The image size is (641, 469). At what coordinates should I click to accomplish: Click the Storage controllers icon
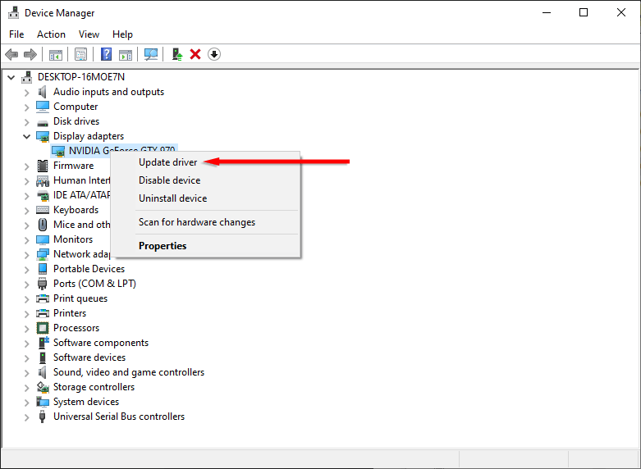click(x=43, y=387)
